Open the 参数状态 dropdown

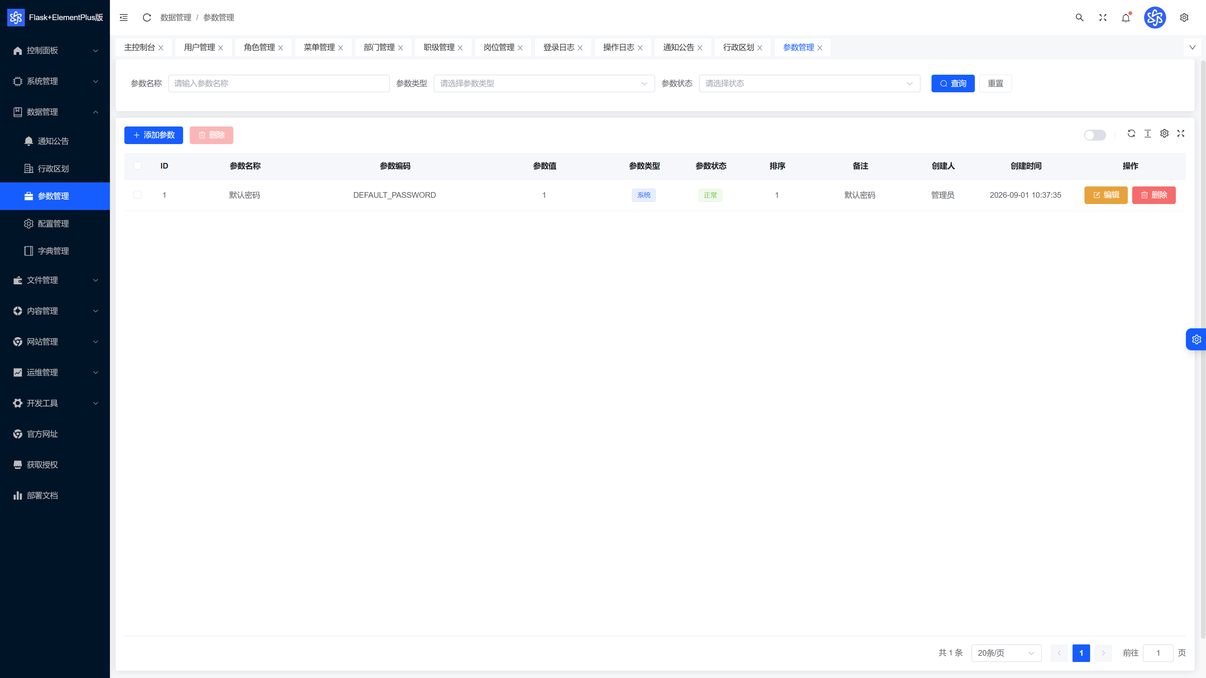(x=809, y=83)
